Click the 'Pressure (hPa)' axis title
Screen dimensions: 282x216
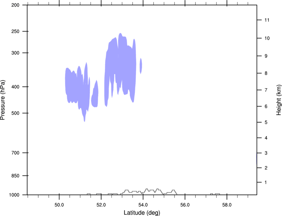click(x=3, y=100)
